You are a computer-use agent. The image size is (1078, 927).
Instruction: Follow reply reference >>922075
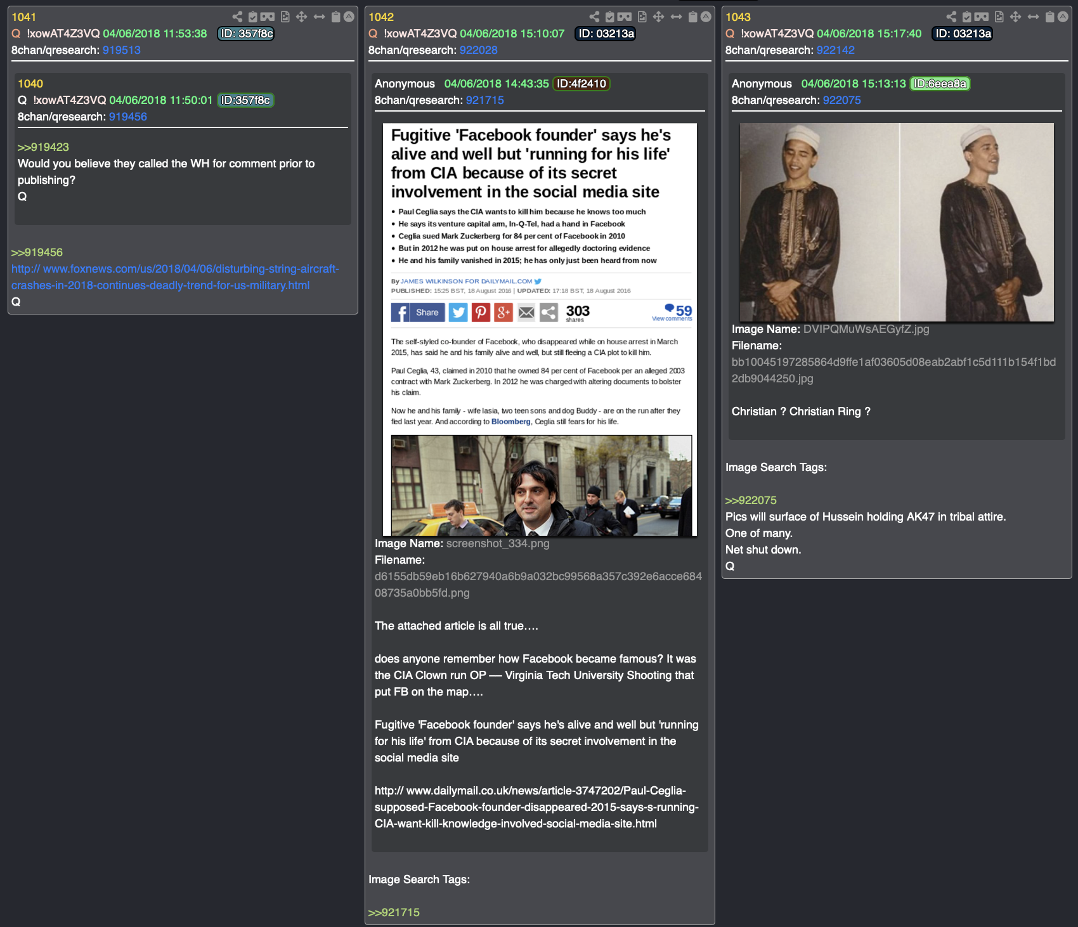[x=751, y=500]
